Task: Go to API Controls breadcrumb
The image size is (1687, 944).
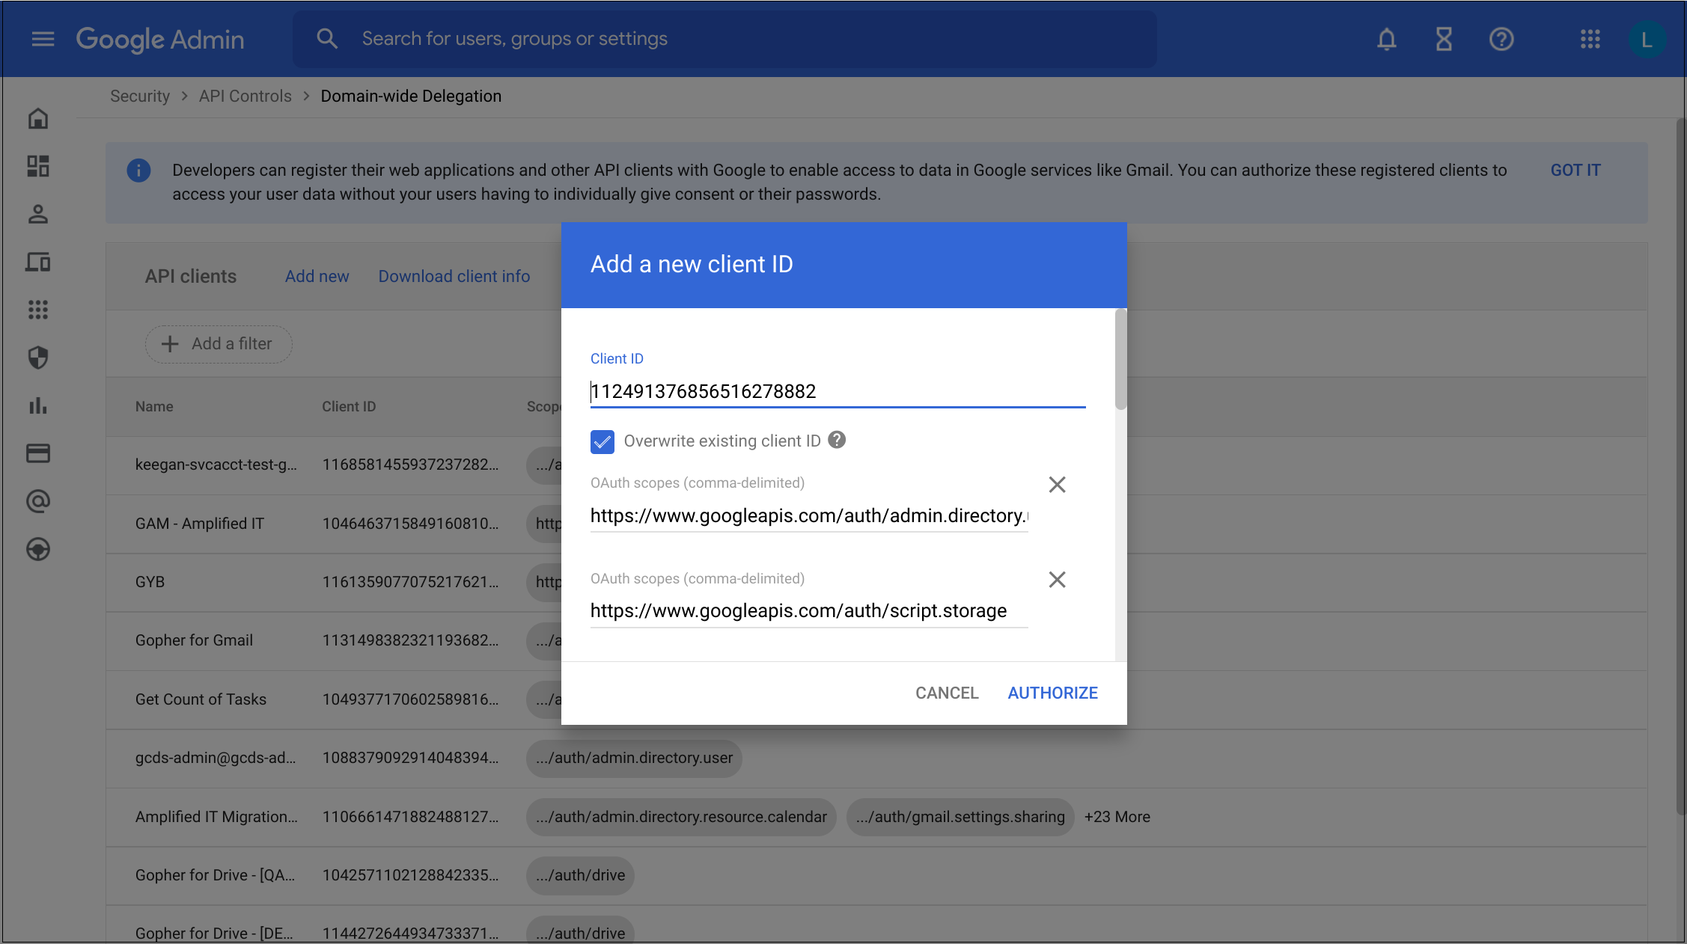Action: tap(245, 96)
